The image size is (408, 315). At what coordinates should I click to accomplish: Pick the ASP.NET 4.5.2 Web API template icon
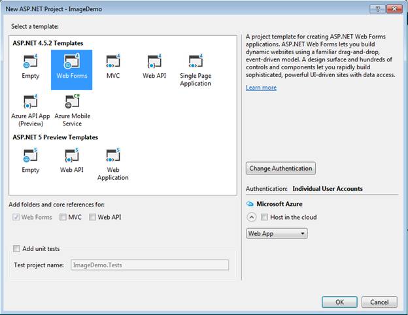pos(154,61)
